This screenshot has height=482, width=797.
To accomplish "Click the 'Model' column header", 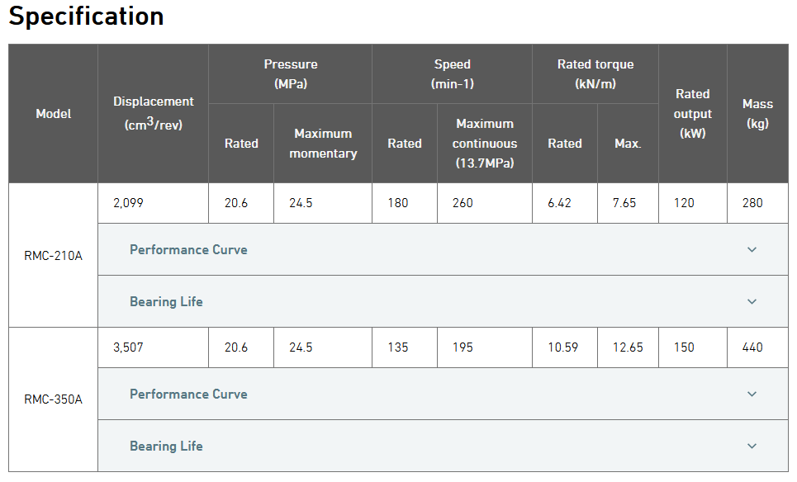I will 54,114.
